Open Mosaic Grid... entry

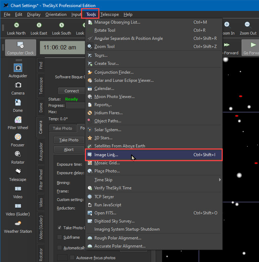154,163
